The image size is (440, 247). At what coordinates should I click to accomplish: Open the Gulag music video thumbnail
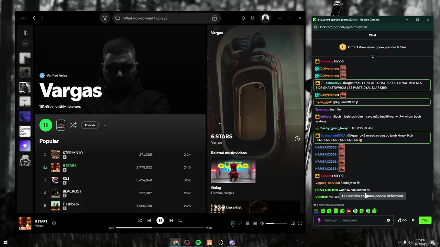tap(233, 170)
